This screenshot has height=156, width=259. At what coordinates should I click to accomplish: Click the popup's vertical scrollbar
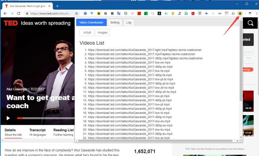(241, 61)
